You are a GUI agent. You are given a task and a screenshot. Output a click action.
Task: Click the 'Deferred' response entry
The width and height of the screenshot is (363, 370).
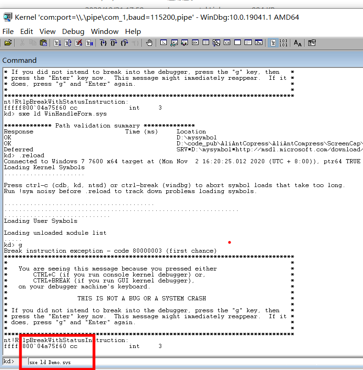click(18, 149)
